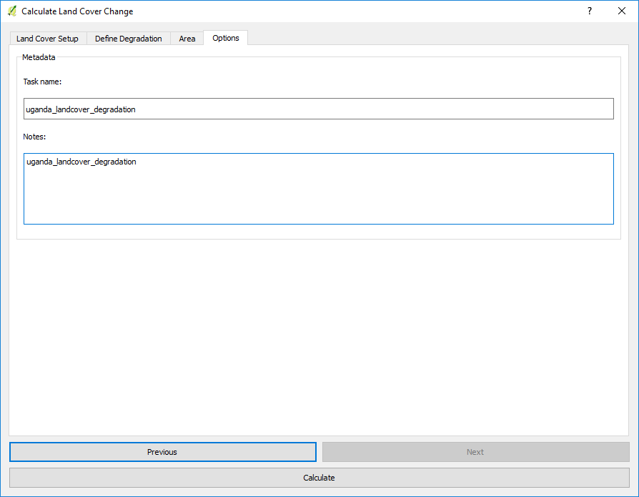Open the Define Degradation tab
The width and height of the screenshot is (639, 497).
129,39
